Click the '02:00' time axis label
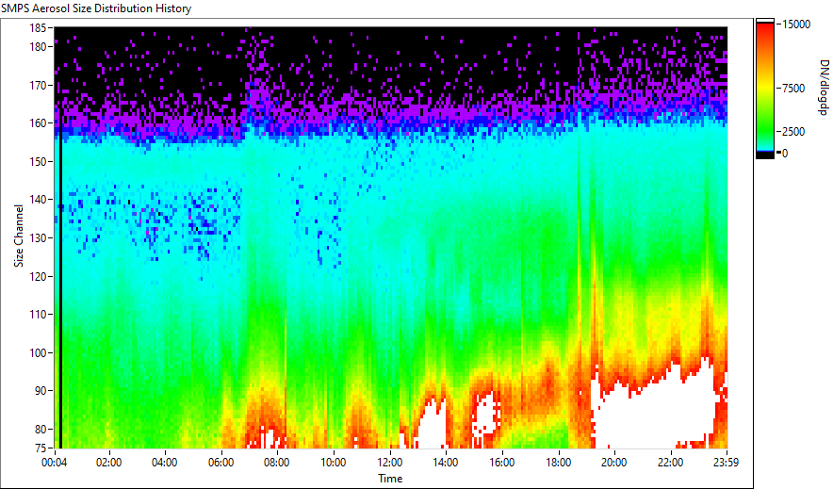Viewport: 833px width, 489px height. pyautogui.click(x=109, y=463)
